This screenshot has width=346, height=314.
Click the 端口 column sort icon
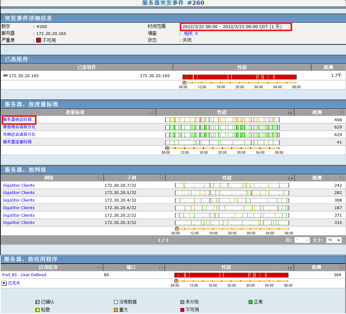pos(161,267)
